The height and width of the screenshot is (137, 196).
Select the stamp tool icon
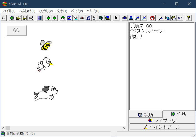131,18
